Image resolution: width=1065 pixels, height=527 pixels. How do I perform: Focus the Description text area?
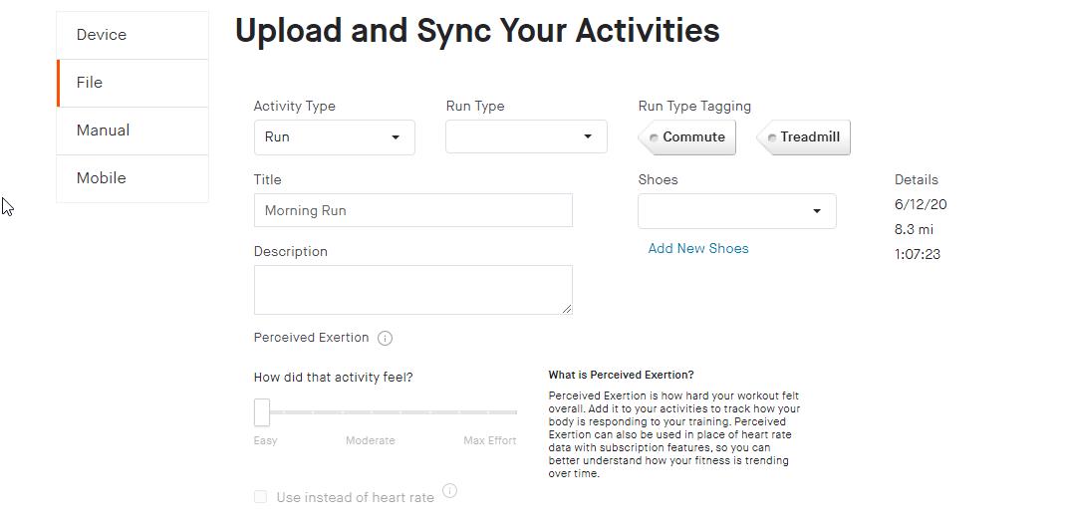click(413, 290)
